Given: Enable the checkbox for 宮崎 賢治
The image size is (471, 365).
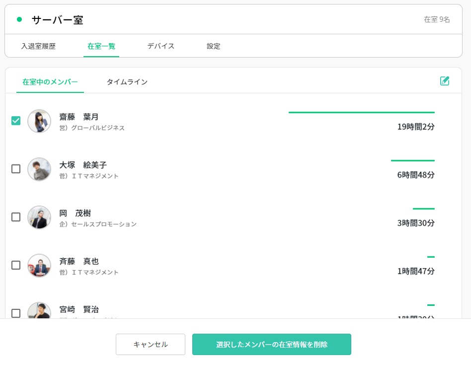Looking at the screenshot, I should (x=16, y=313).
